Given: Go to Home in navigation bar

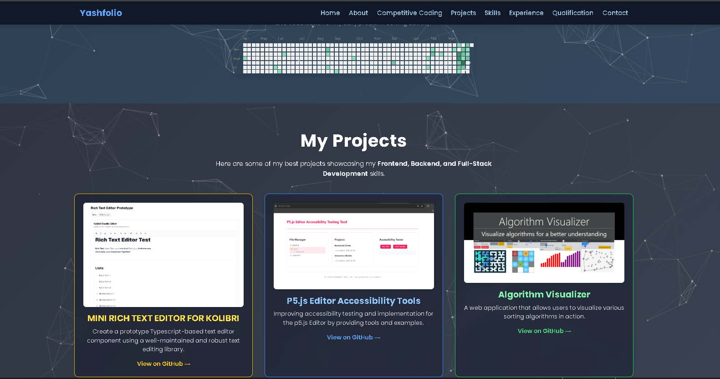Looking at the screenshot, I should [330, 13].
